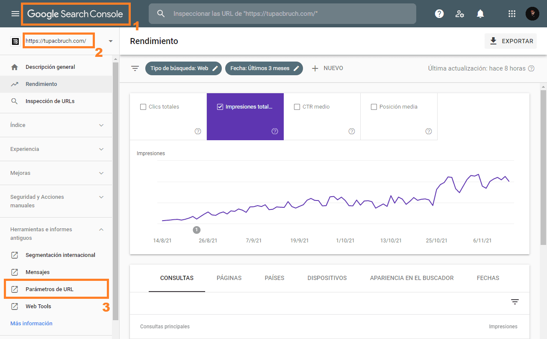
Task: Switch to the PÁGINAS tab
Action: tap(229, 278)
